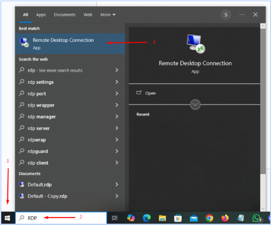
Task: Expand actions with the circular down arrow
Action: click(x=195, y=105)
